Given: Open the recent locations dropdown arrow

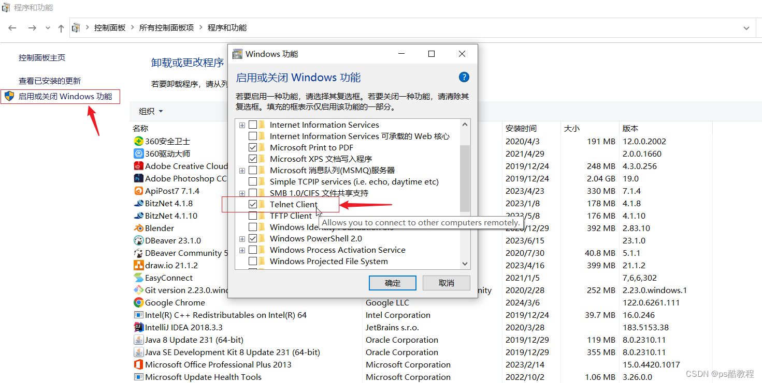Looking at the screenshot, I should 48,28.
